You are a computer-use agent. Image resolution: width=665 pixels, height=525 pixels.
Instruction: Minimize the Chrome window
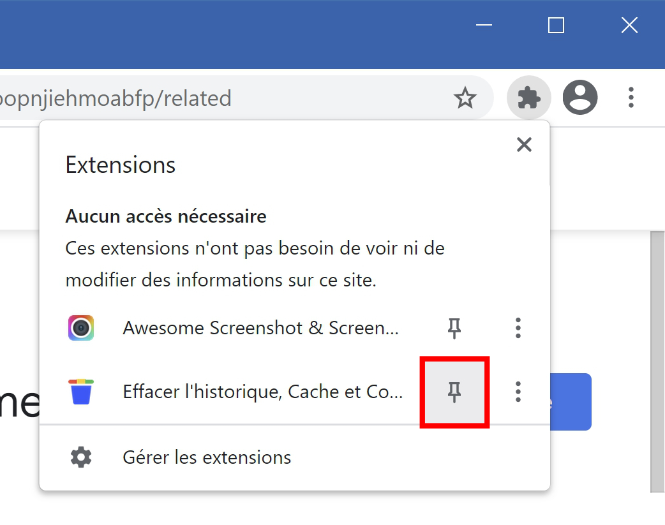(x=484, y=25)
